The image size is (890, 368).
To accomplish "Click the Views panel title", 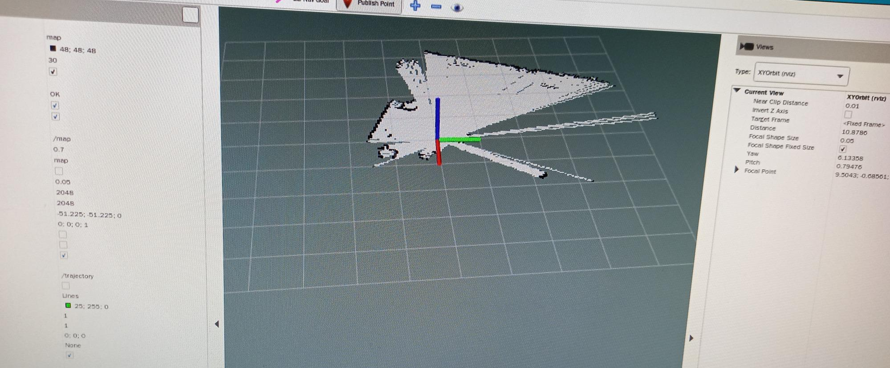I will pos(764,47).
